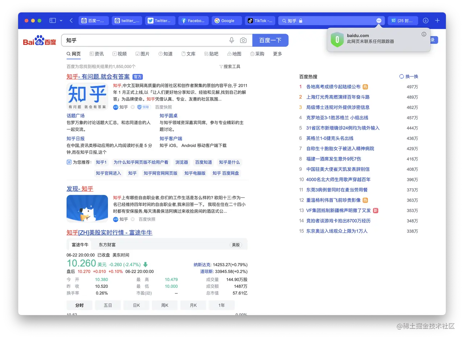The height and width of the screenshot is (339, 464).
Task: Show the 周K stock chart
Action: (165, 305)
